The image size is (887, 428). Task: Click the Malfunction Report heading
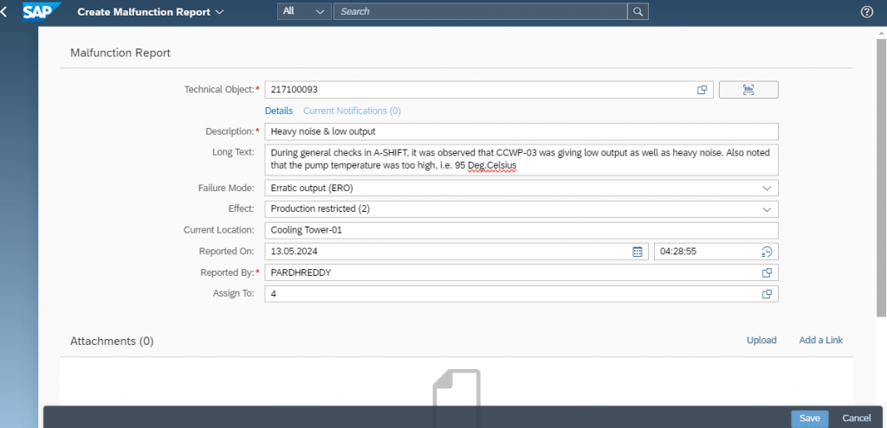click(120, 53)
